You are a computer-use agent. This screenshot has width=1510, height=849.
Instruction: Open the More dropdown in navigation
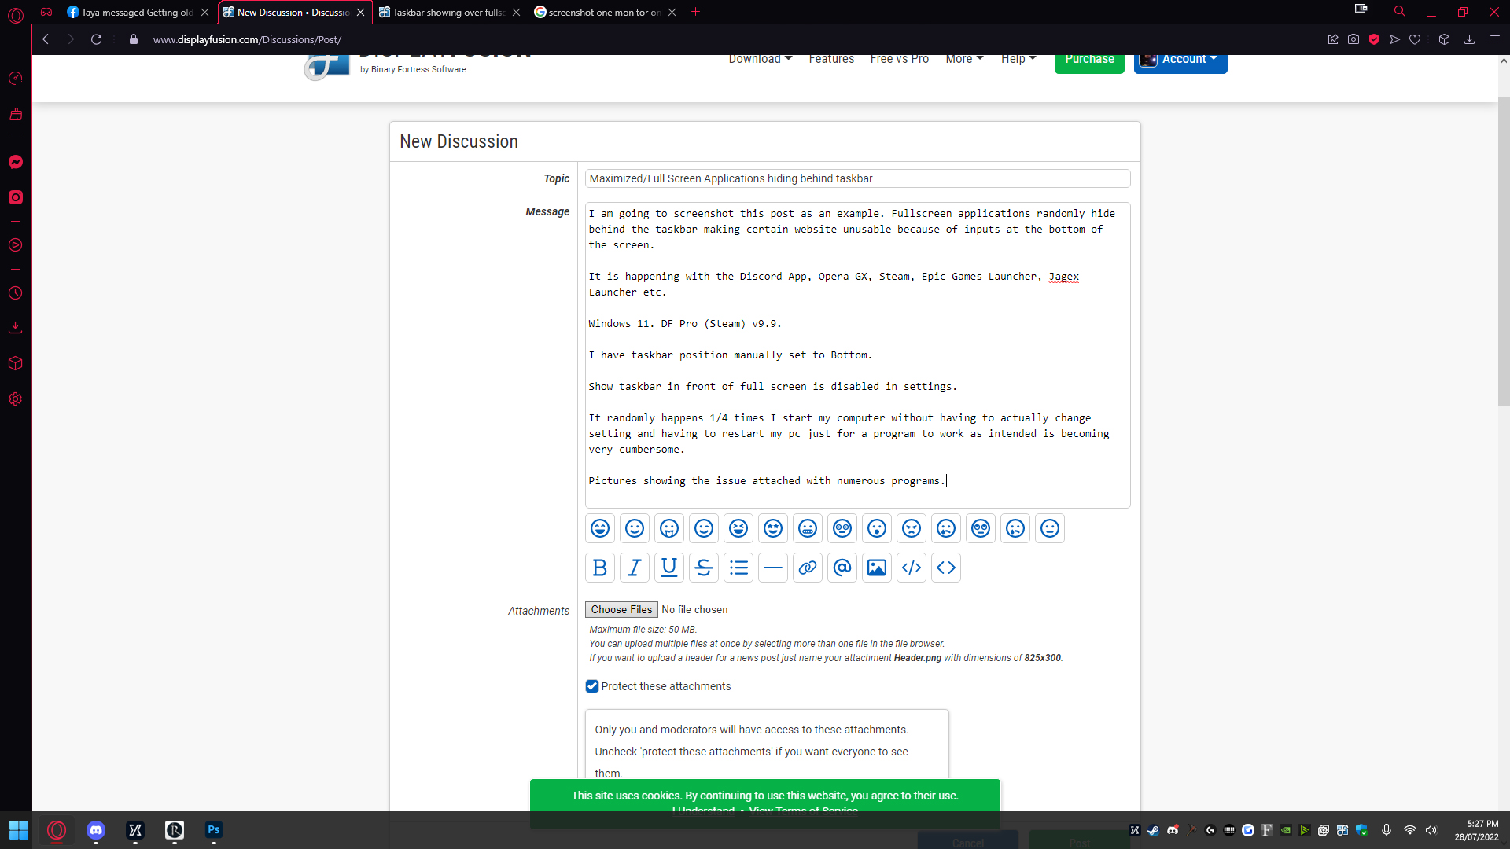pos(963,60)
